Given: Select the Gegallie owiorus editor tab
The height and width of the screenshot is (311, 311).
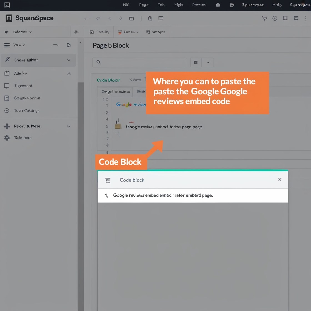Looking at the screenshot, I should click(115, 92).
